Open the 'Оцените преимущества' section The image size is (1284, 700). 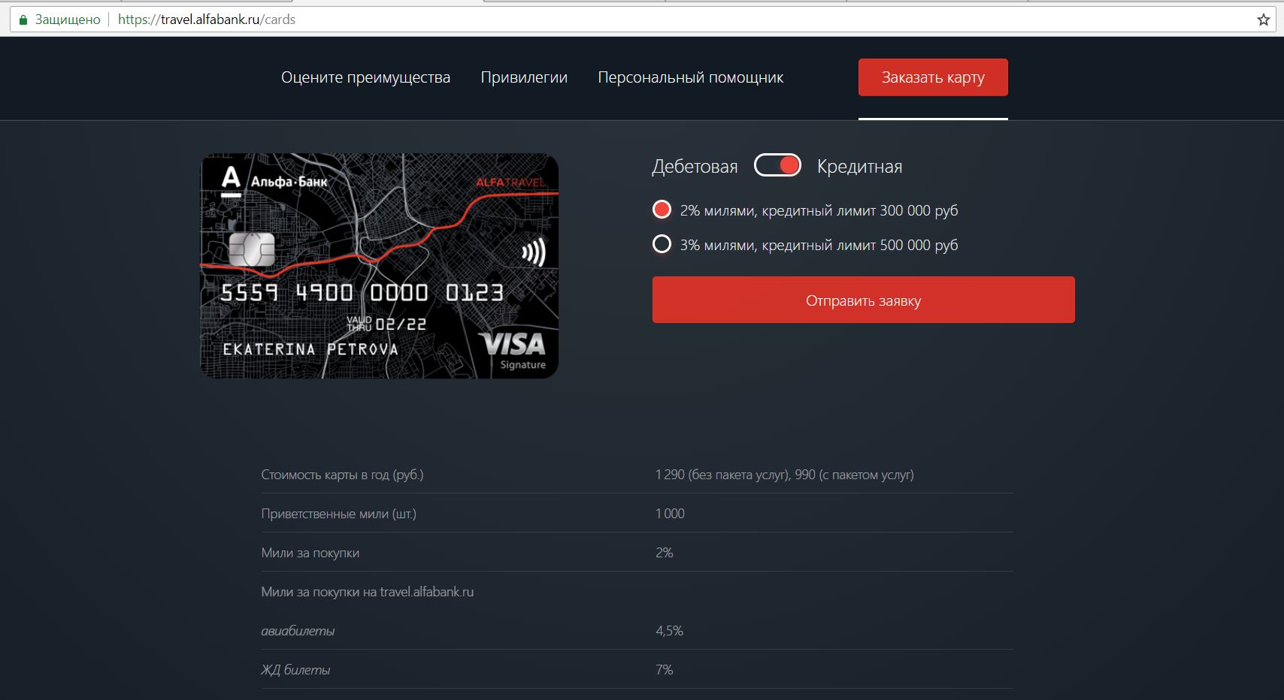tap(365, 77)
